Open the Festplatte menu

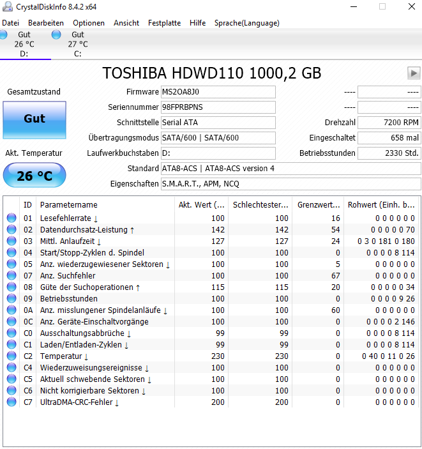pyautogui.click(x=164, y=23)
